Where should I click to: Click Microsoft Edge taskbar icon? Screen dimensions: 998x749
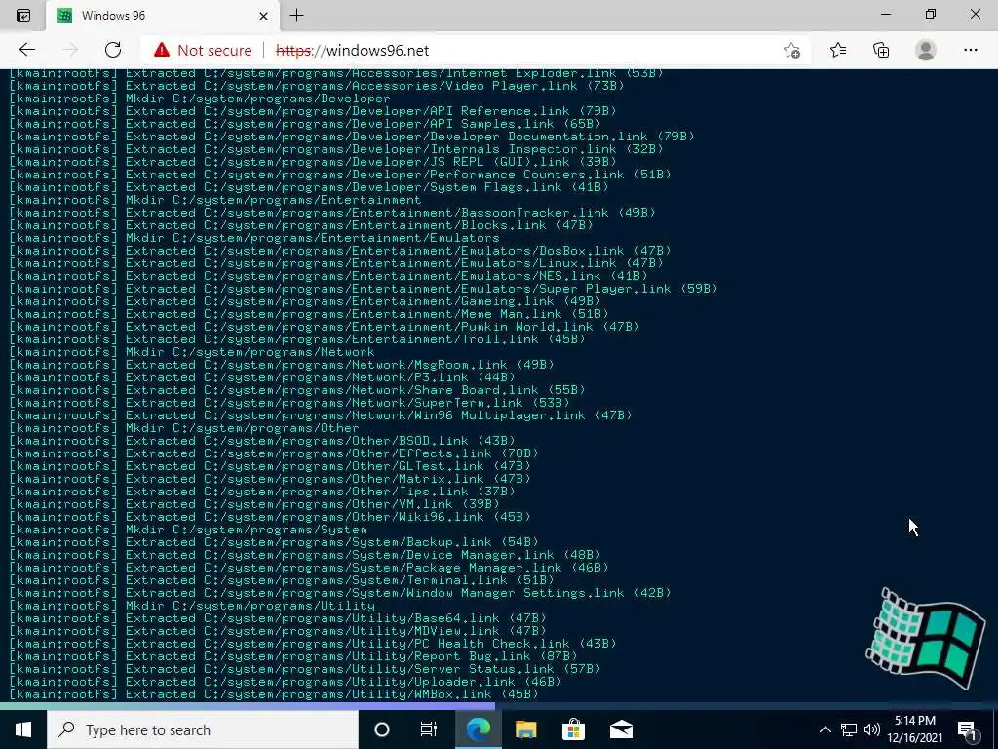click(478, 729)
